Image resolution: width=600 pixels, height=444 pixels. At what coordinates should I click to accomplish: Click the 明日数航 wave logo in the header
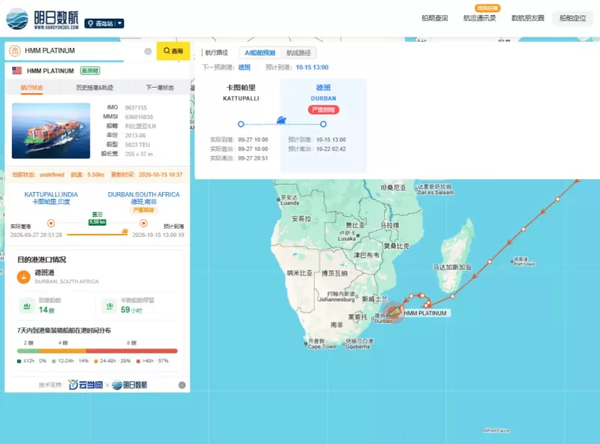(x=17, y=18)
